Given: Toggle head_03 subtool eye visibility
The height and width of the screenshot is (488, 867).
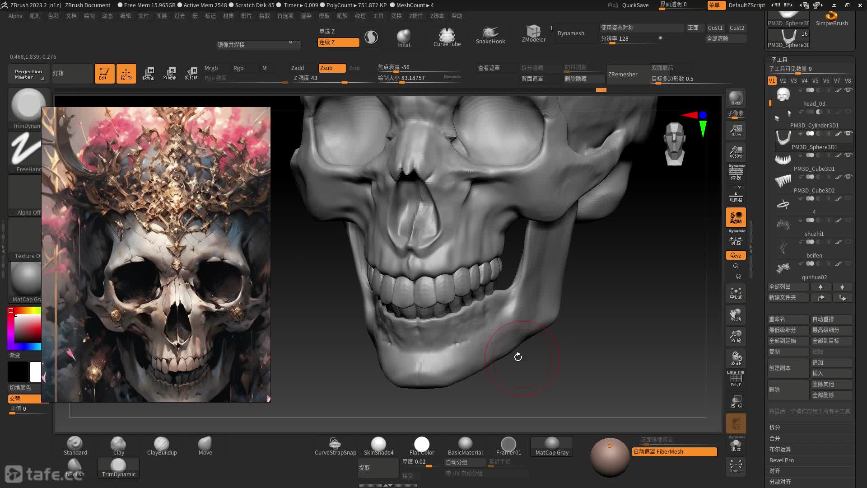Looking at the screenshot, I should (848, 90).
